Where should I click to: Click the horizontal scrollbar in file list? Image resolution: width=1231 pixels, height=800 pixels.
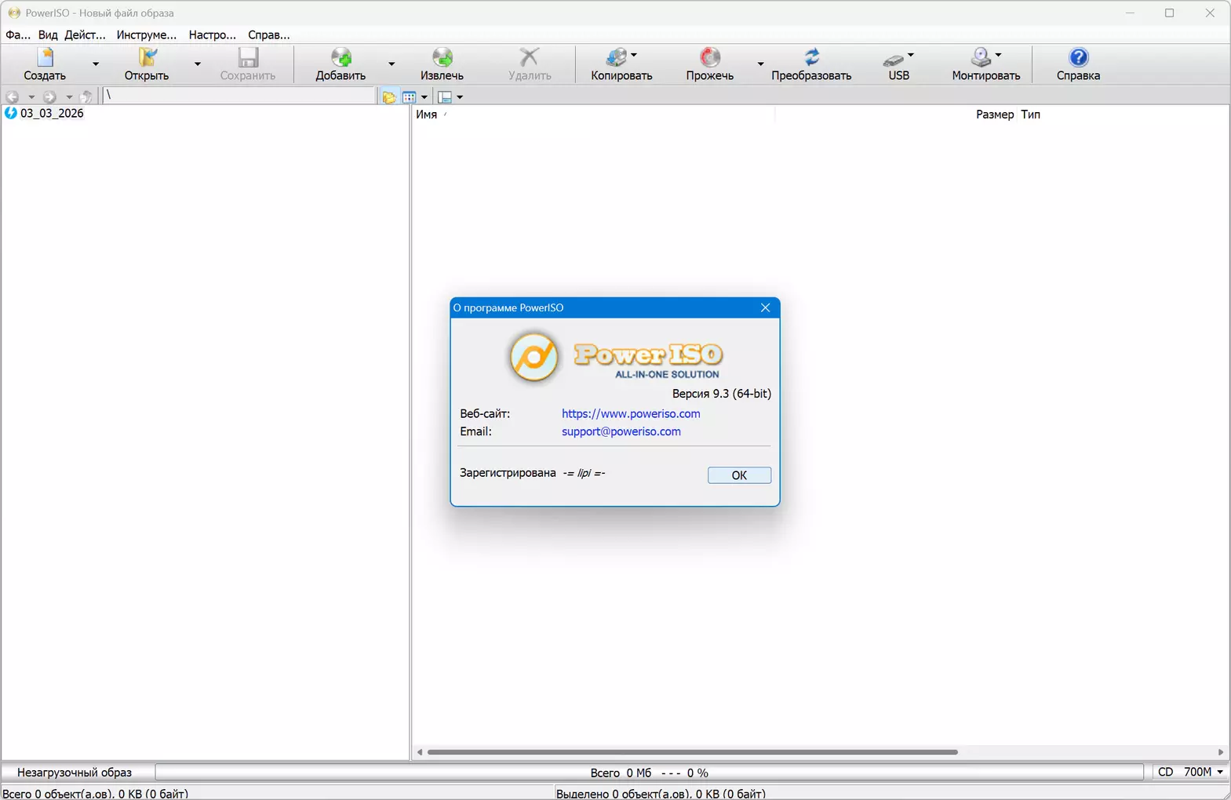pyautogui.click(x=693, y=752)
